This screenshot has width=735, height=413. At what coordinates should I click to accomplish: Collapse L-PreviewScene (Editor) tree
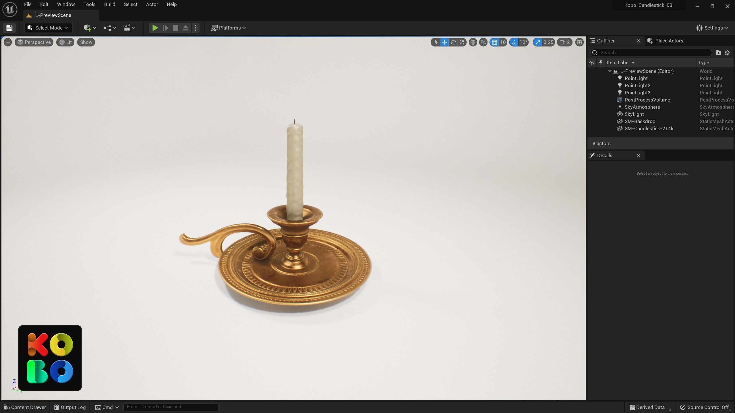pos(610,71)
